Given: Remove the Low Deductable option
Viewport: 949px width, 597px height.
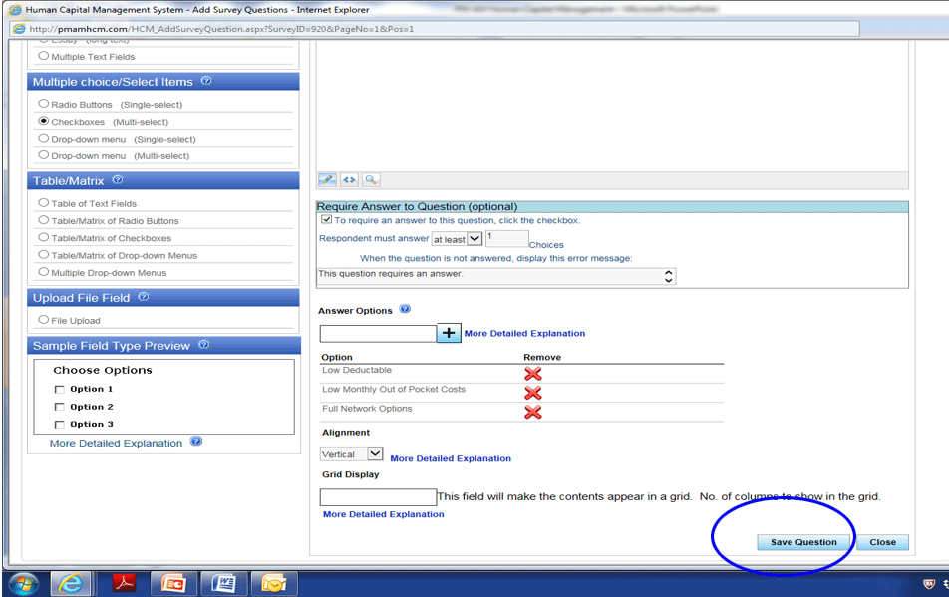Looking at the screenshot, I should coord(533,373).
